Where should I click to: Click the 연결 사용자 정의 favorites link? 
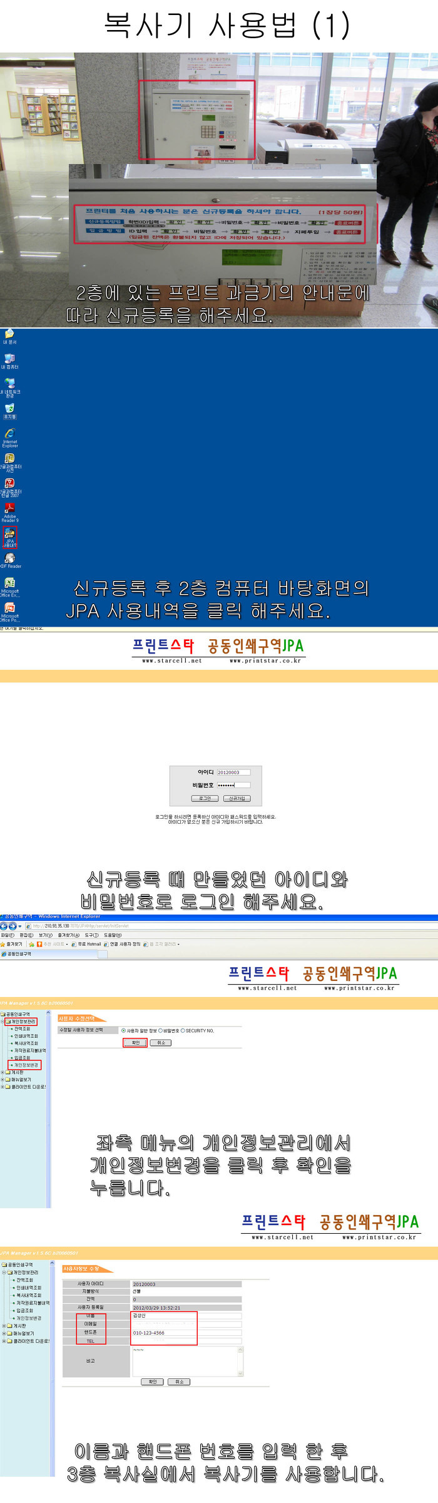122,944
